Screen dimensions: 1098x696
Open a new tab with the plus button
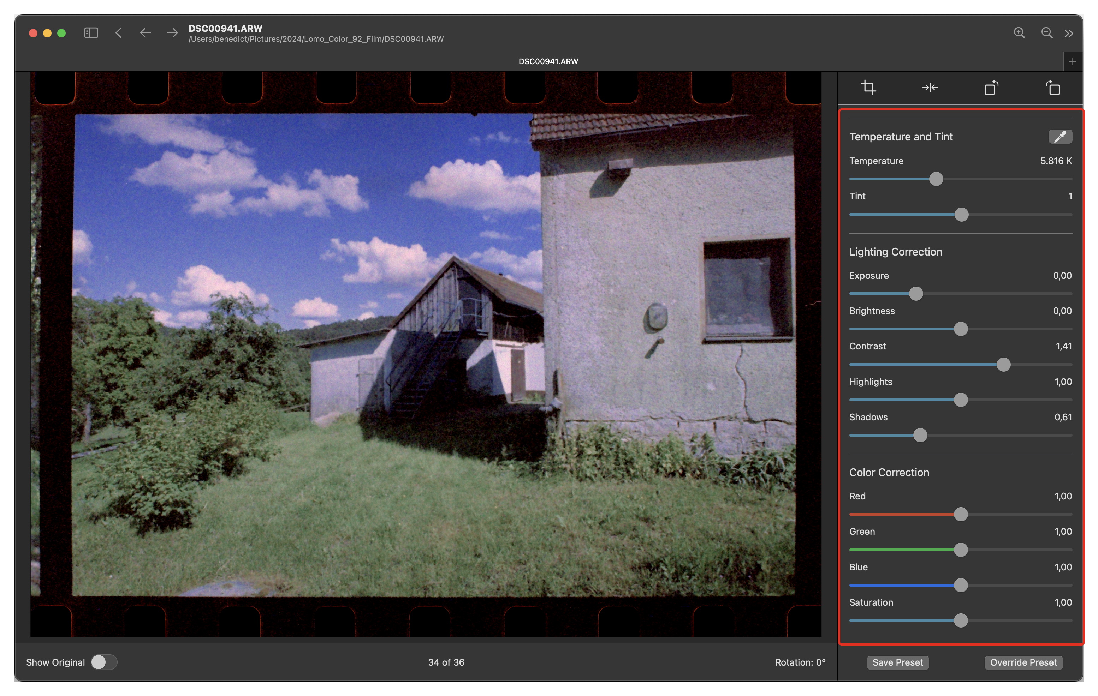point(1073,61)
